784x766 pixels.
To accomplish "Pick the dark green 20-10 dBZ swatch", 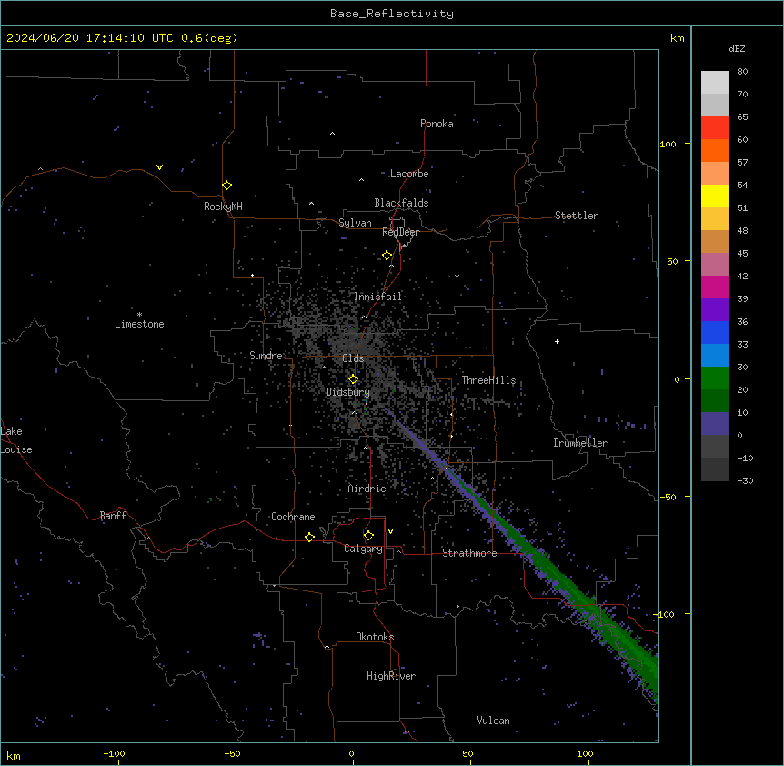I will pos(715,400).
